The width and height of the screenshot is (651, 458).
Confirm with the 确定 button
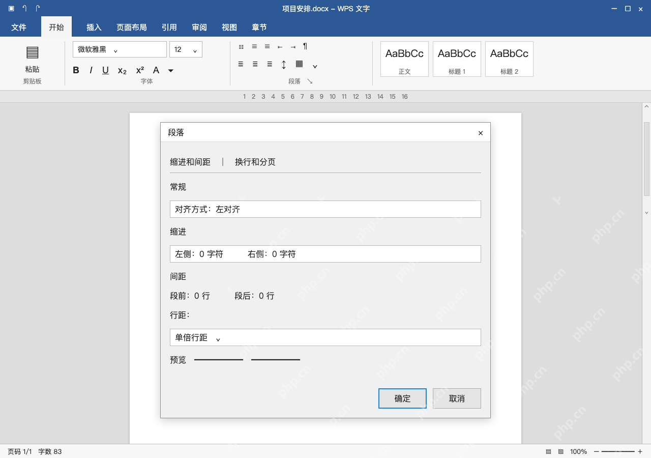tap(402, 398)
